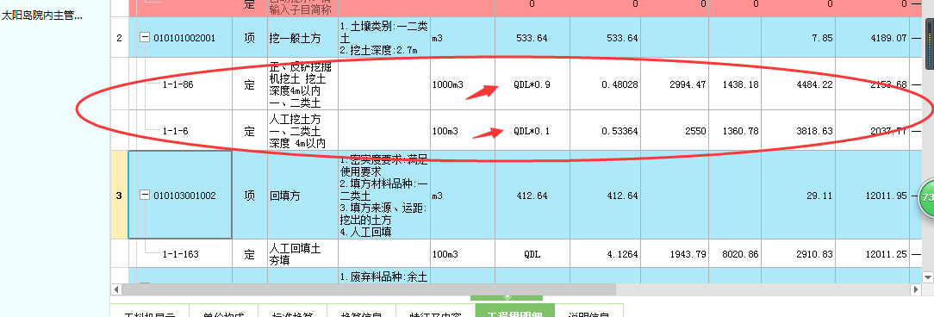
Task: Click quantity value 0.53364
Action: [x=605, y=131]
